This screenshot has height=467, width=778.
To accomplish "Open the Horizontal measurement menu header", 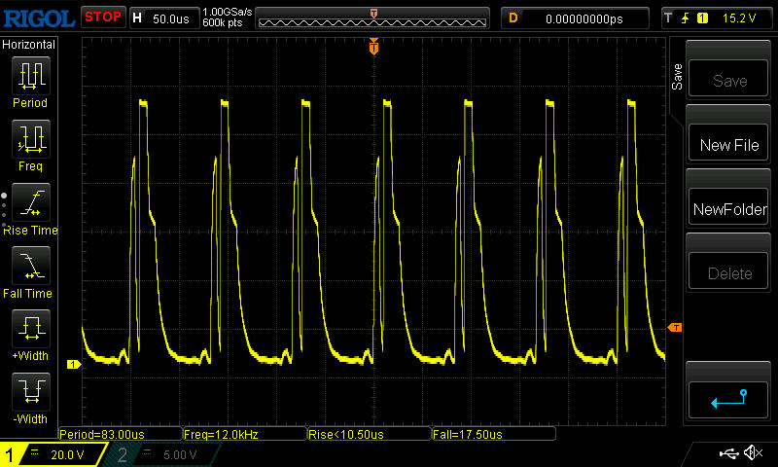I will pyautogui.click(x=29, y=45).
